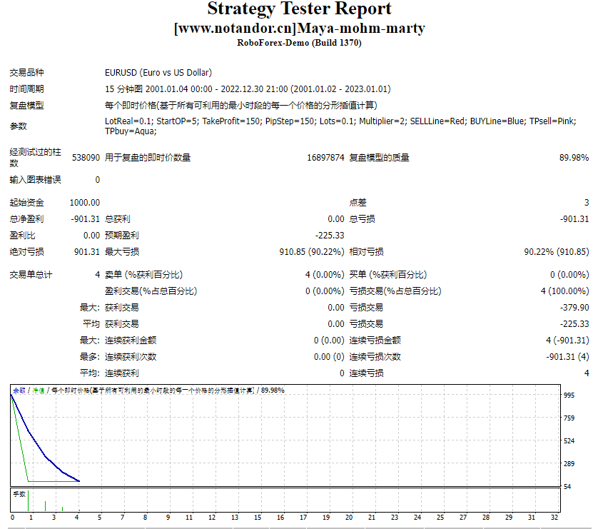Select the largest loss trade -379.90
Screen dimensions: 598x529
574,308
